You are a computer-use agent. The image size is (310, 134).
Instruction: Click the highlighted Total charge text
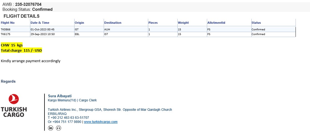point(21,51)
